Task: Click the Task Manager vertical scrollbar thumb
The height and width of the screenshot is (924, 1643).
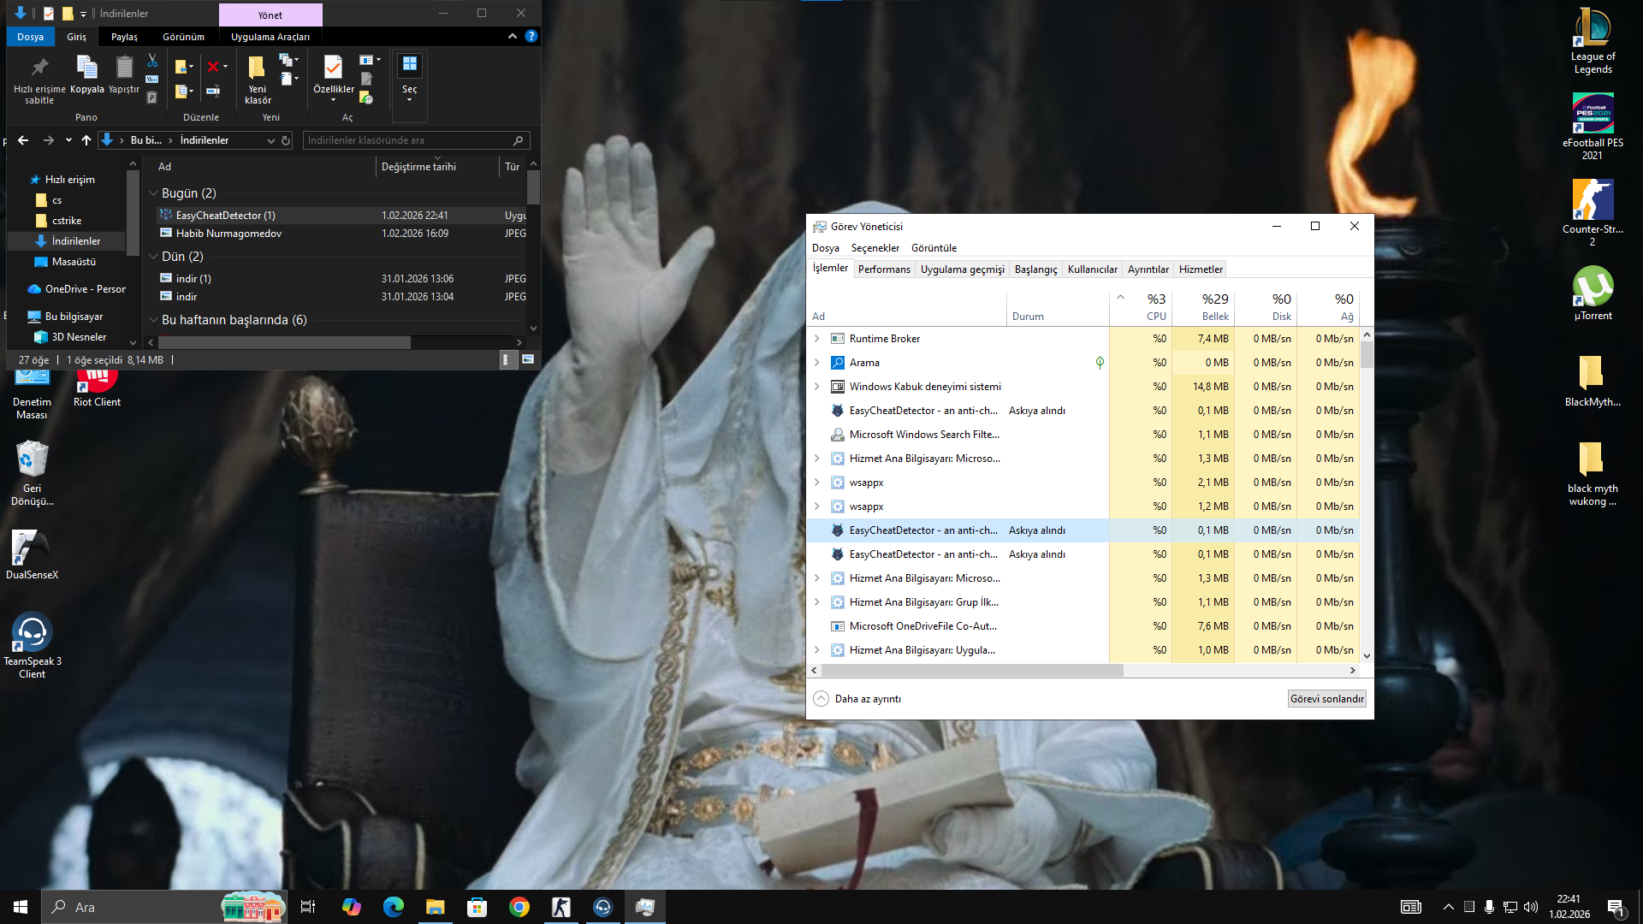Action: [1367, 354]
